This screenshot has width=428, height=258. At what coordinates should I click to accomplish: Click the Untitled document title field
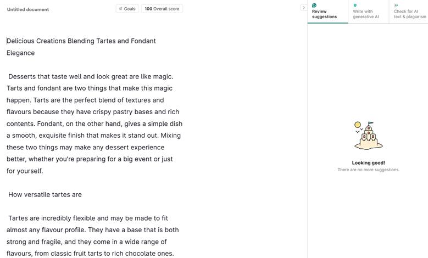28,9
